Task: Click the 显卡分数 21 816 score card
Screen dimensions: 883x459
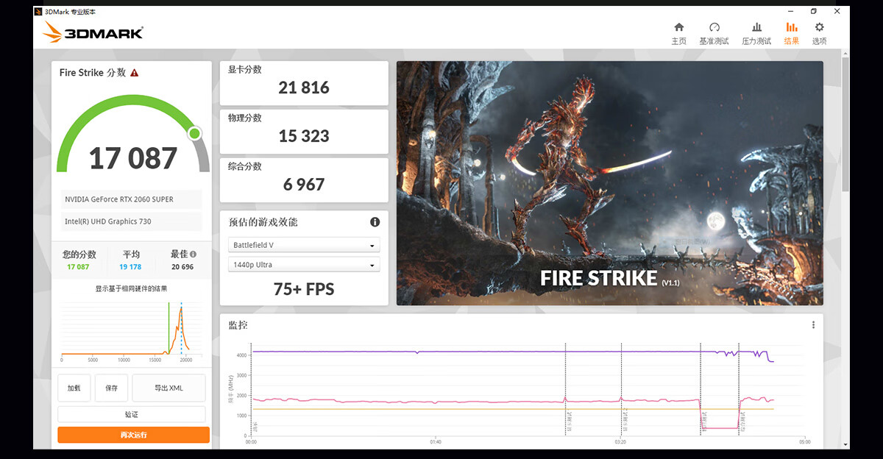Action: pyautogui.click(x=304, y=82)
